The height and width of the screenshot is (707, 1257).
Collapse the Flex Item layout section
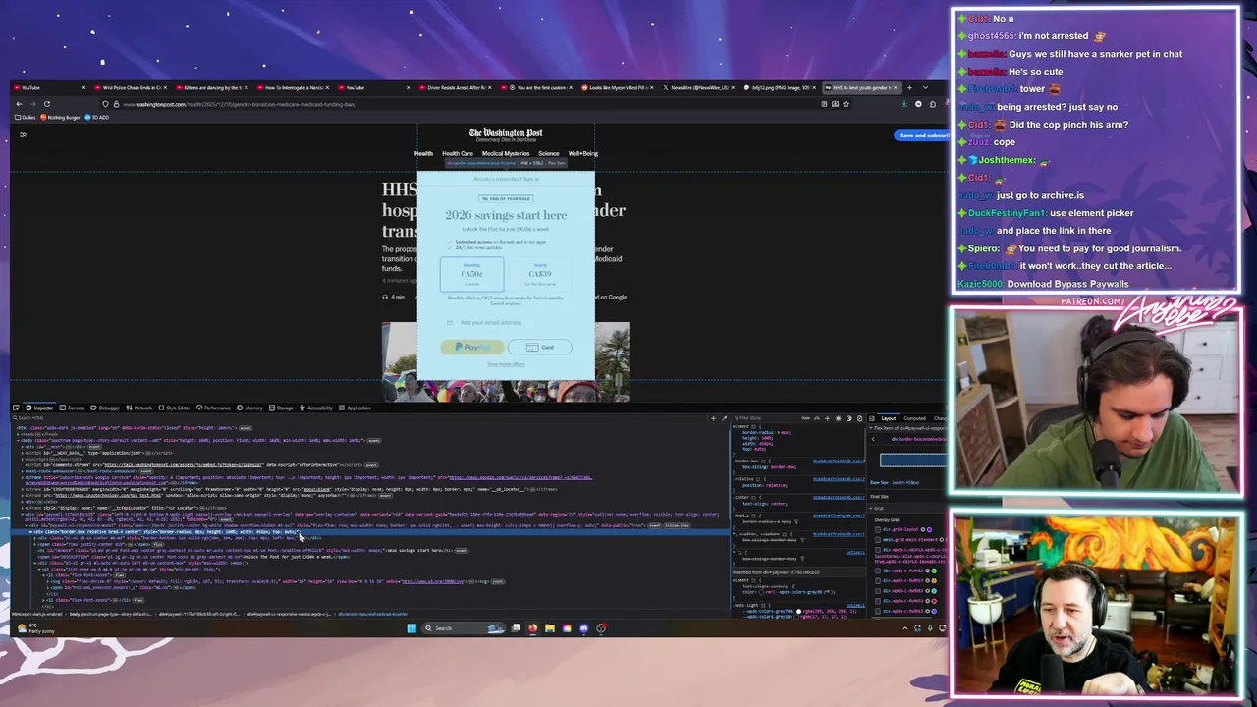point(872,430)
